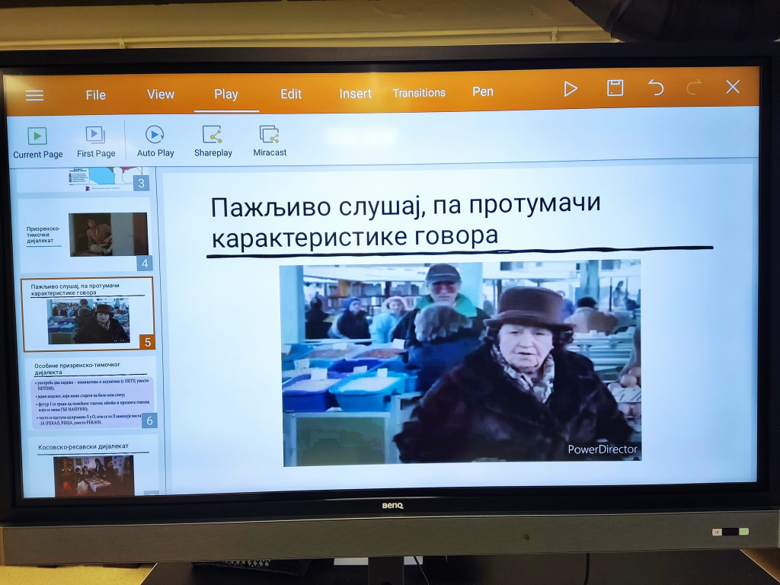
Task: Switch to the View tab
Action: click(161, 94)
